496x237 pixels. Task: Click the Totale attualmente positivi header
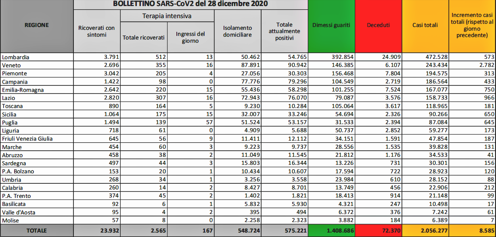[x=284, y=31]
